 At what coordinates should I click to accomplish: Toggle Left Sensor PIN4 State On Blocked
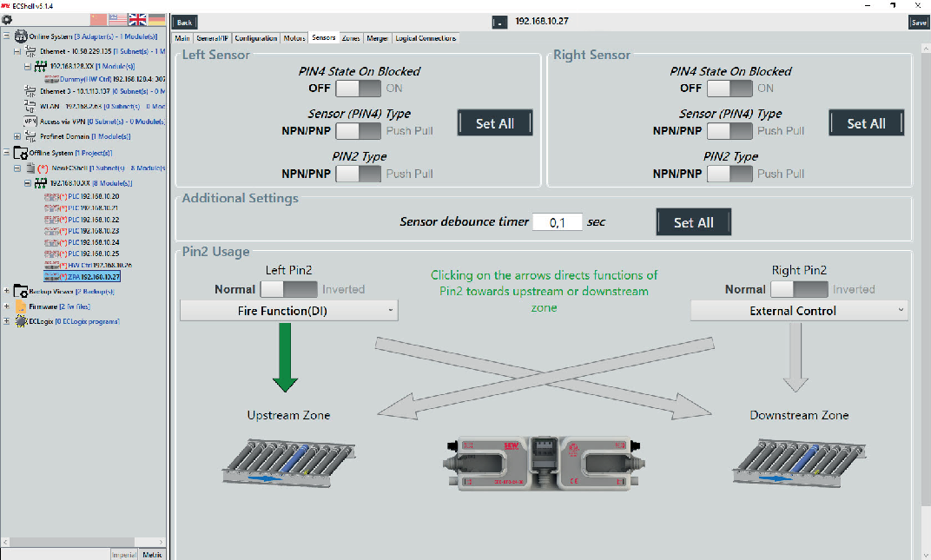point(358,88)
